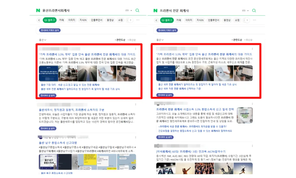The width and height of the screenshot is (296, 178).
Task: Open the blue cover thumbnail of first 프리랜서 전문 회계사 result
Action: click(166, 73)
